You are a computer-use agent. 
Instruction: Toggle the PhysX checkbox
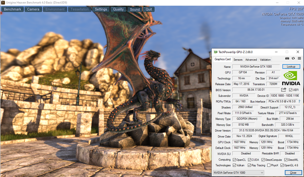[x=269, y=165]
